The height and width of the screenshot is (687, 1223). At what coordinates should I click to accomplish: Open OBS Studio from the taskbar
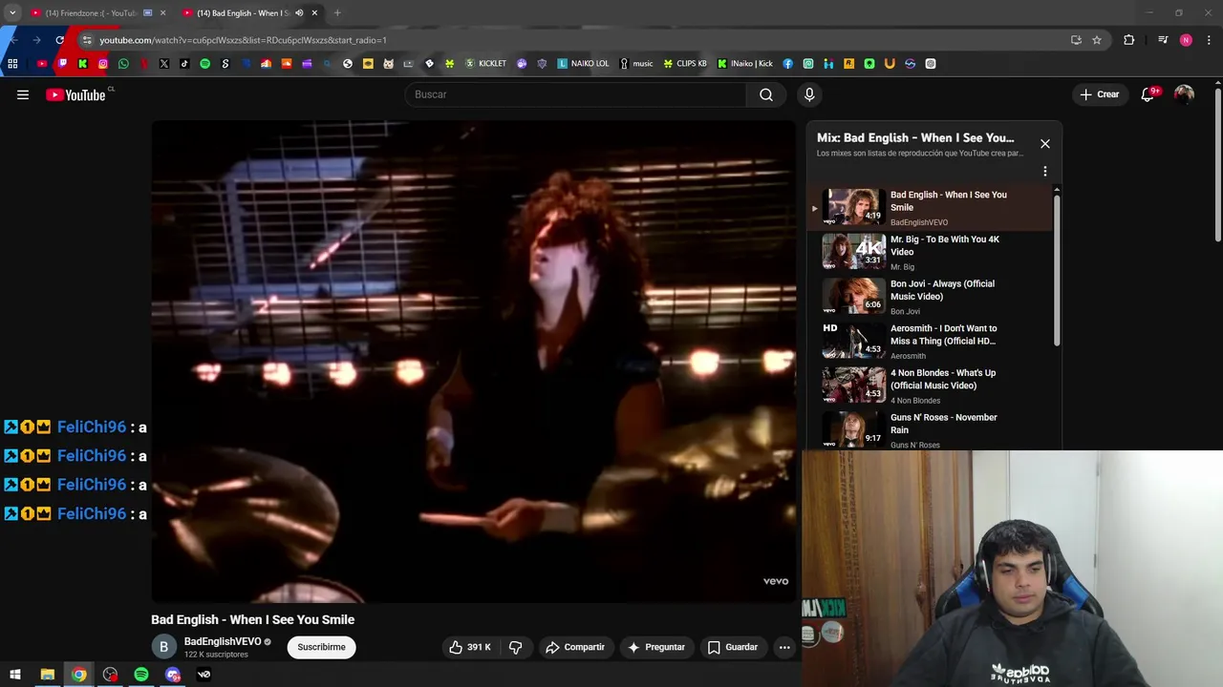click(x=110, y=675)
